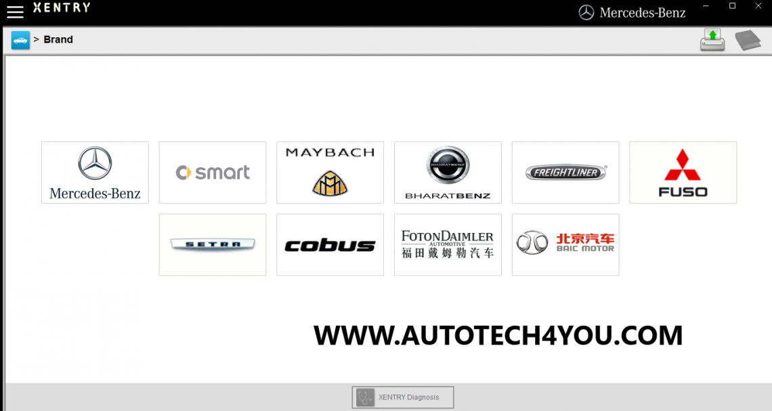Click the blue car vehicle icon
772x411 pixels.
(x=20, y=40)
